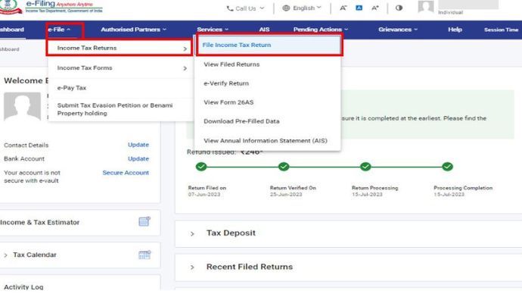The width and height of the screenshot is (522, 294).
Task: Open Pending Actions menu
Action: pyautogui.click(x=321, y=30)
